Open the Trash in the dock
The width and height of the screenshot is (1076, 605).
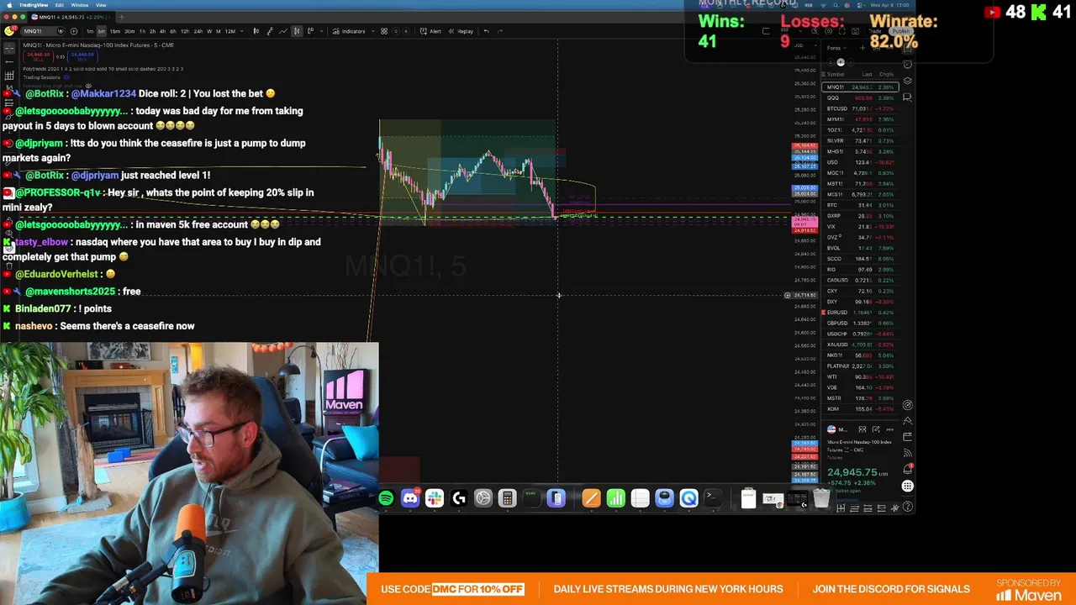tap(821, 499)
